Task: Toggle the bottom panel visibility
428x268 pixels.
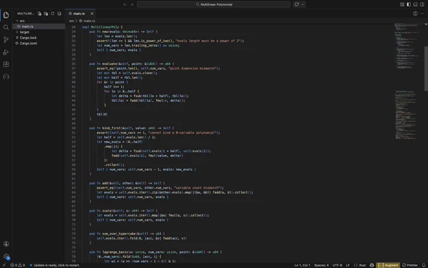Action: click(x=415, y=4)
